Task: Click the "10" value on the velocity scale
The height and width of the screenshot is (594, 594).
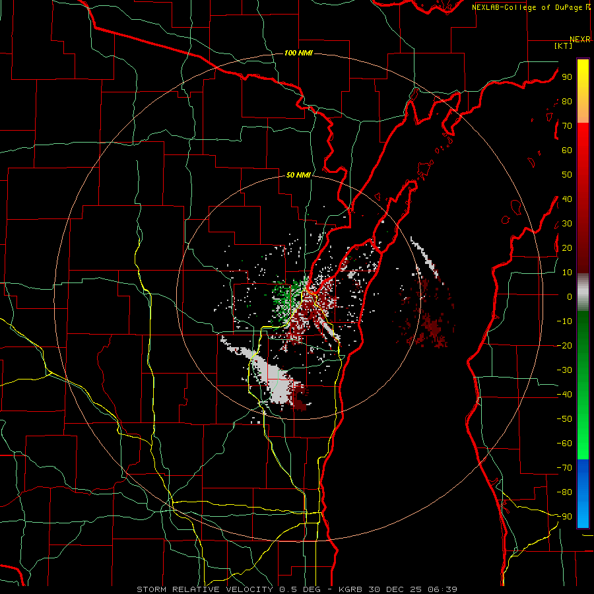Action: (x=567, y=273)
